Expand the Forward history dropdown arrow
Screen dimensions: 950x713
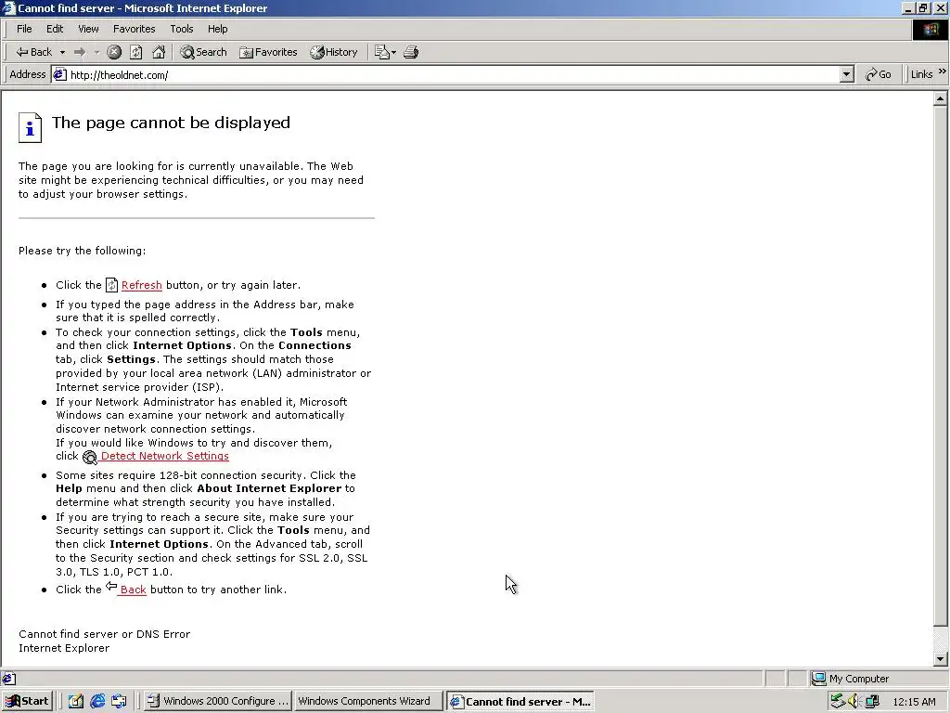(x=96, y=52)
